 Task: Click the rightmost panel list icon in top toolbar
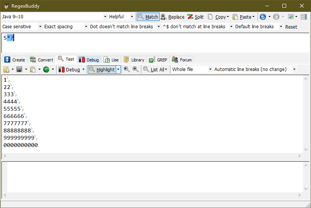(x=304, y=17)
